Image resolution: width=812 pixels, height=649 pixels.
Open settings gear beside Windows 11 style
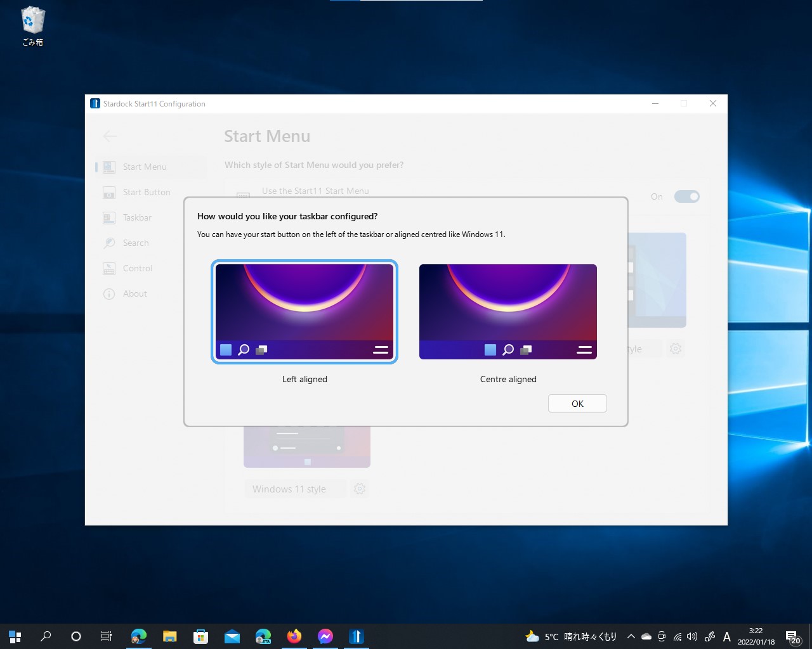click(360, 489)
